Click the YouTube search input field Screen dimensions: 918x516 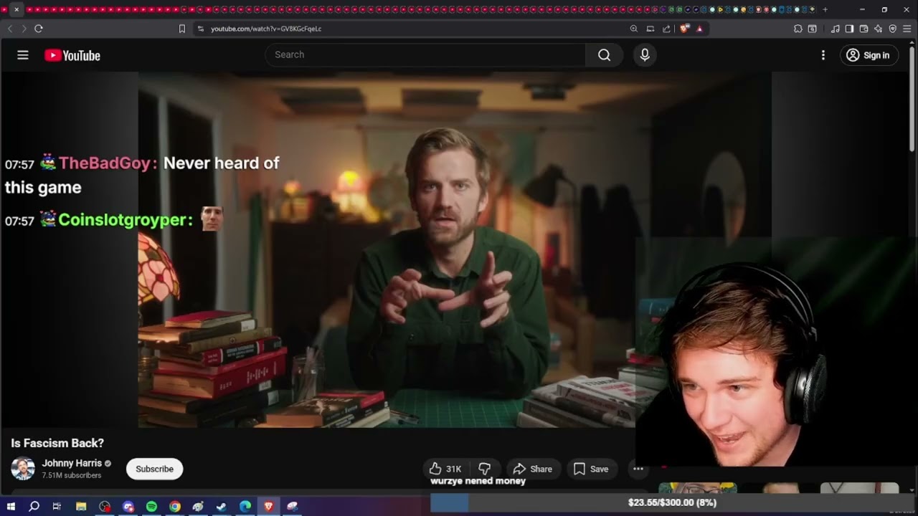coord(425,55)
